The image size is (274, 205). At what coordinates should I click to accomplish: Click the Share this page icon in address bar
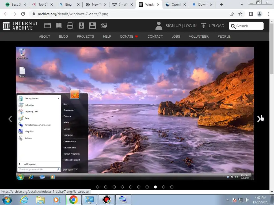point(232,14)
